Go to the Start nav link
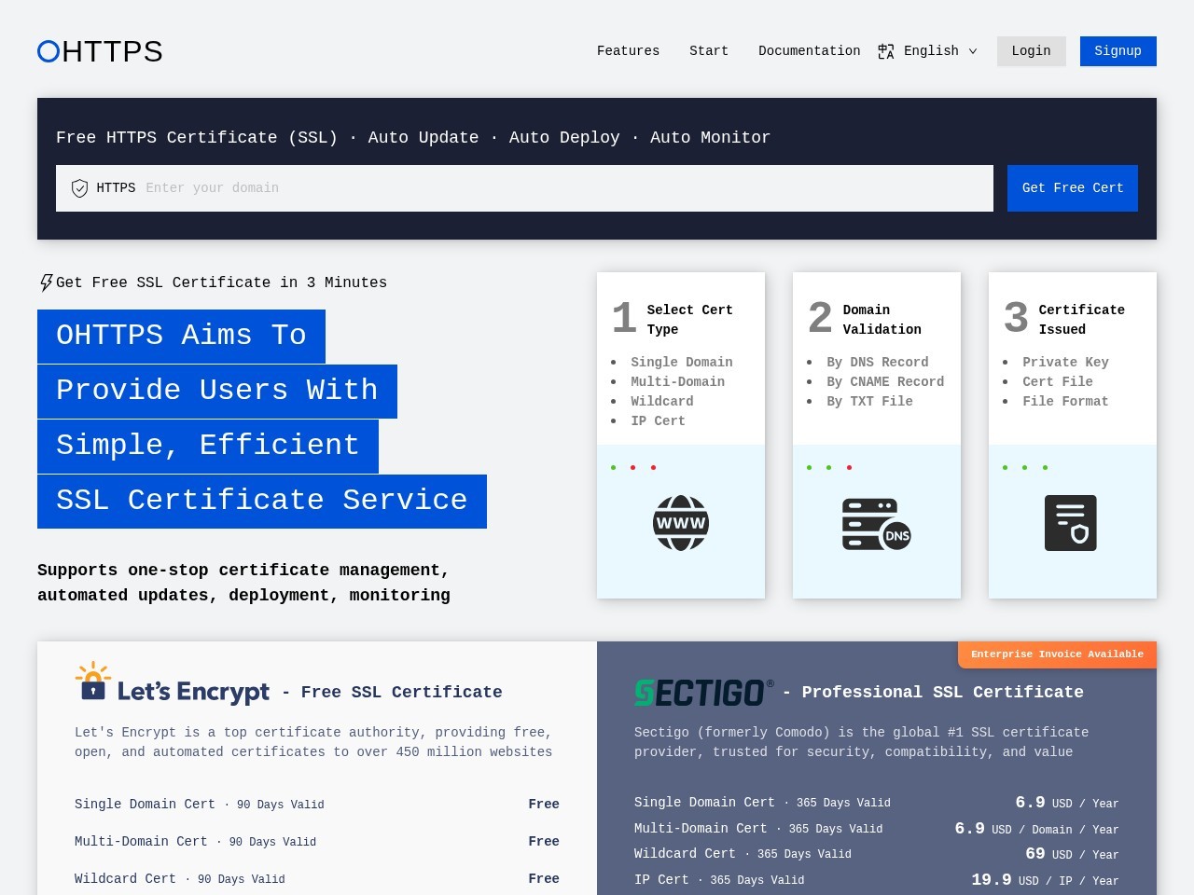The height and width of the screenshot is (895, 1194). [x=709, y=51]
